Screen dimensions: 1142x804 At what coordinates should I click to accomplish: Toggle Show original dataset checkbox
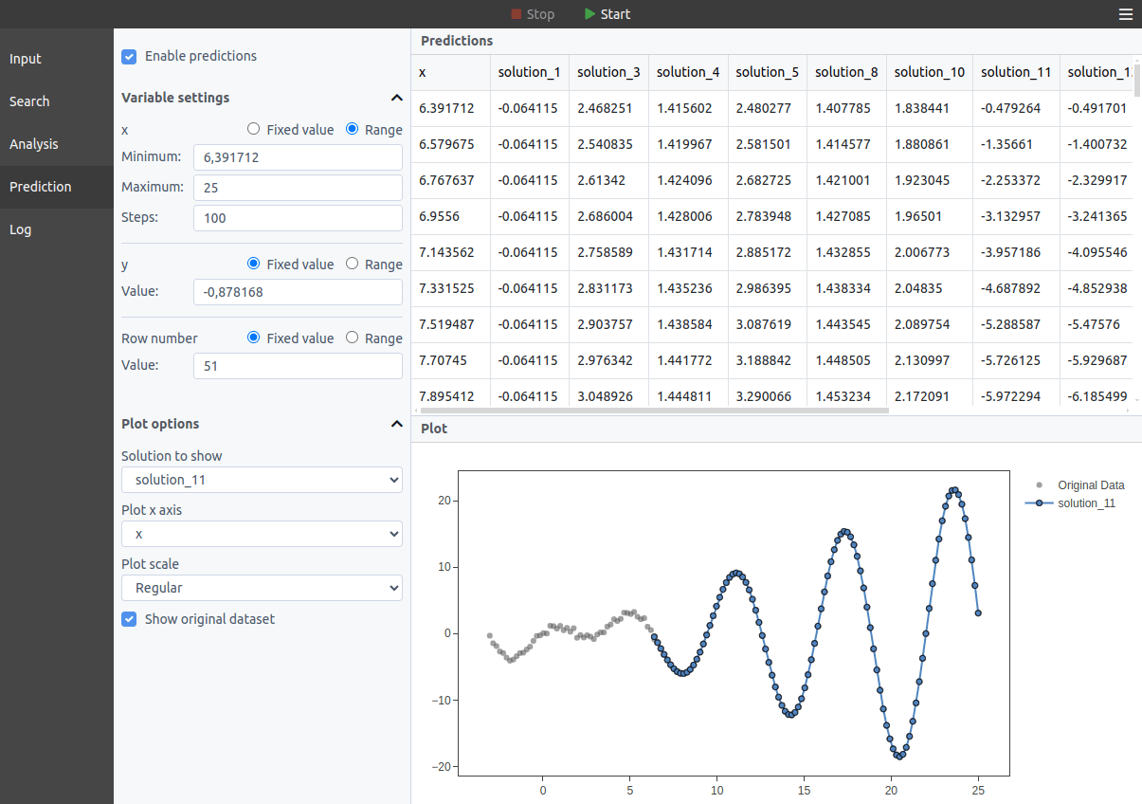point(129,619)
